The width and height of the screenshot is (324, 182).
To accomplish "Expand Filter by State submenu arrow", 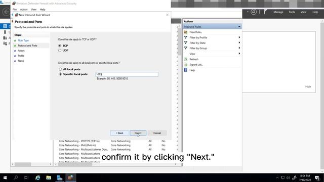I will 239,42.
